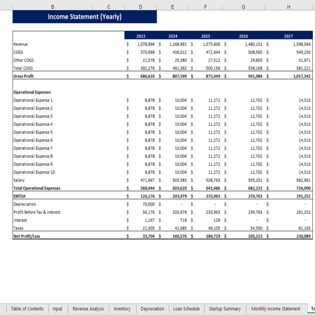Select the Operational Expense 10 label

point(34,172)
